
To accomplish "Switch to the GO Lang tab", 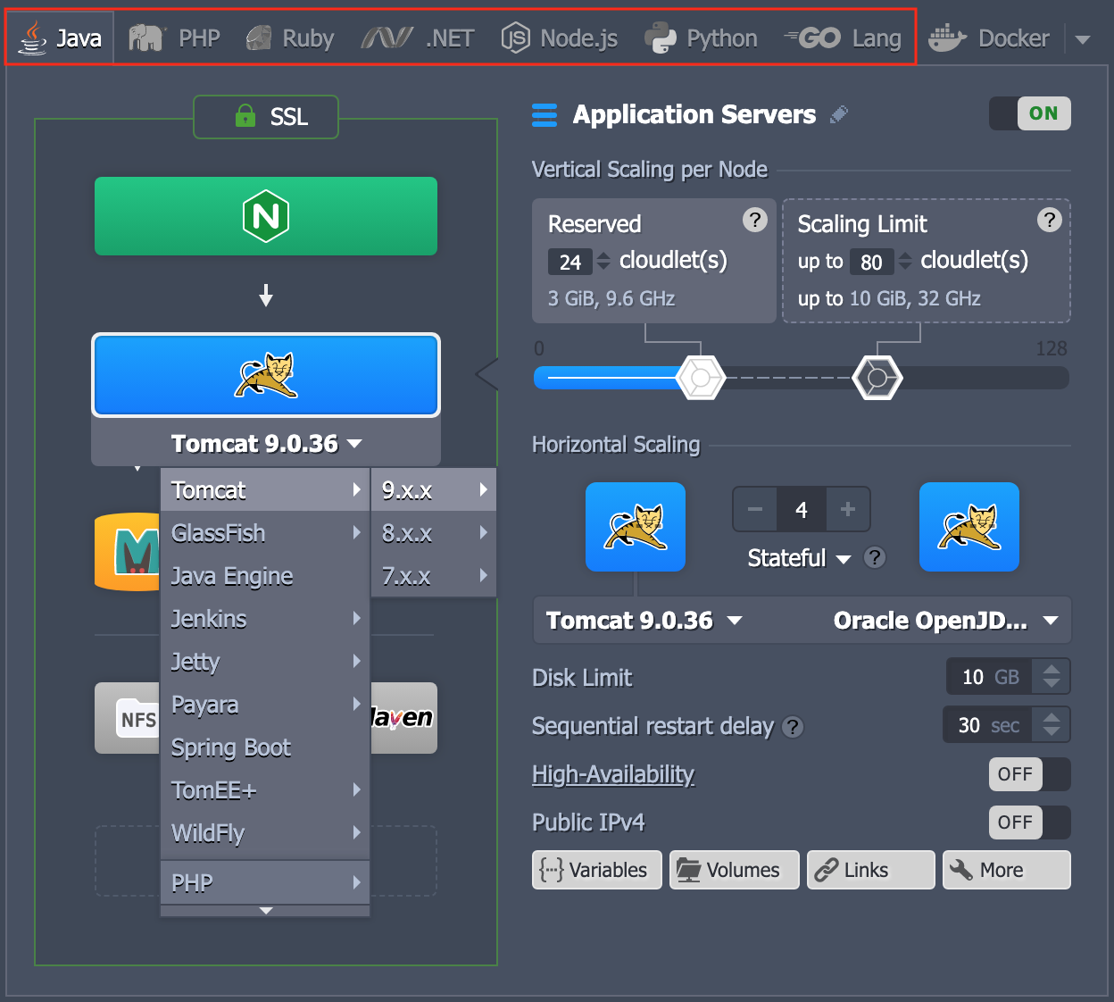I will (x=843, y=38).
